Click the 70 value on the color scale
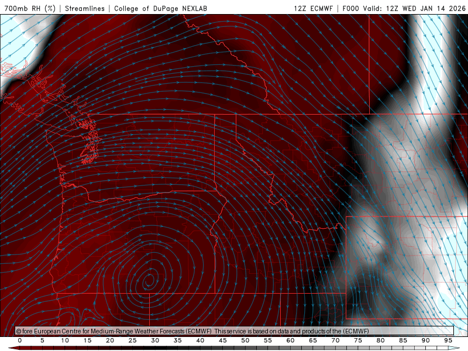 click(x=335, y=340)
